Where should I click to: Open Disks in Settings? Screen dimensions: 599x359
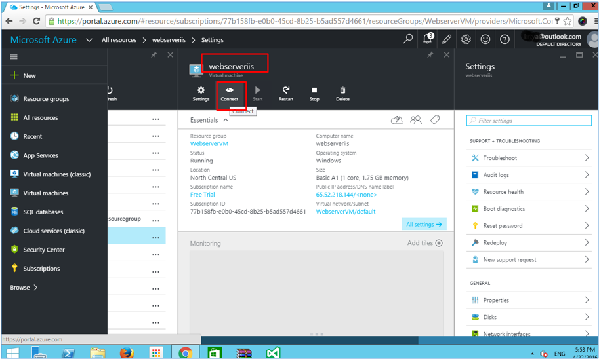(529, 317)
